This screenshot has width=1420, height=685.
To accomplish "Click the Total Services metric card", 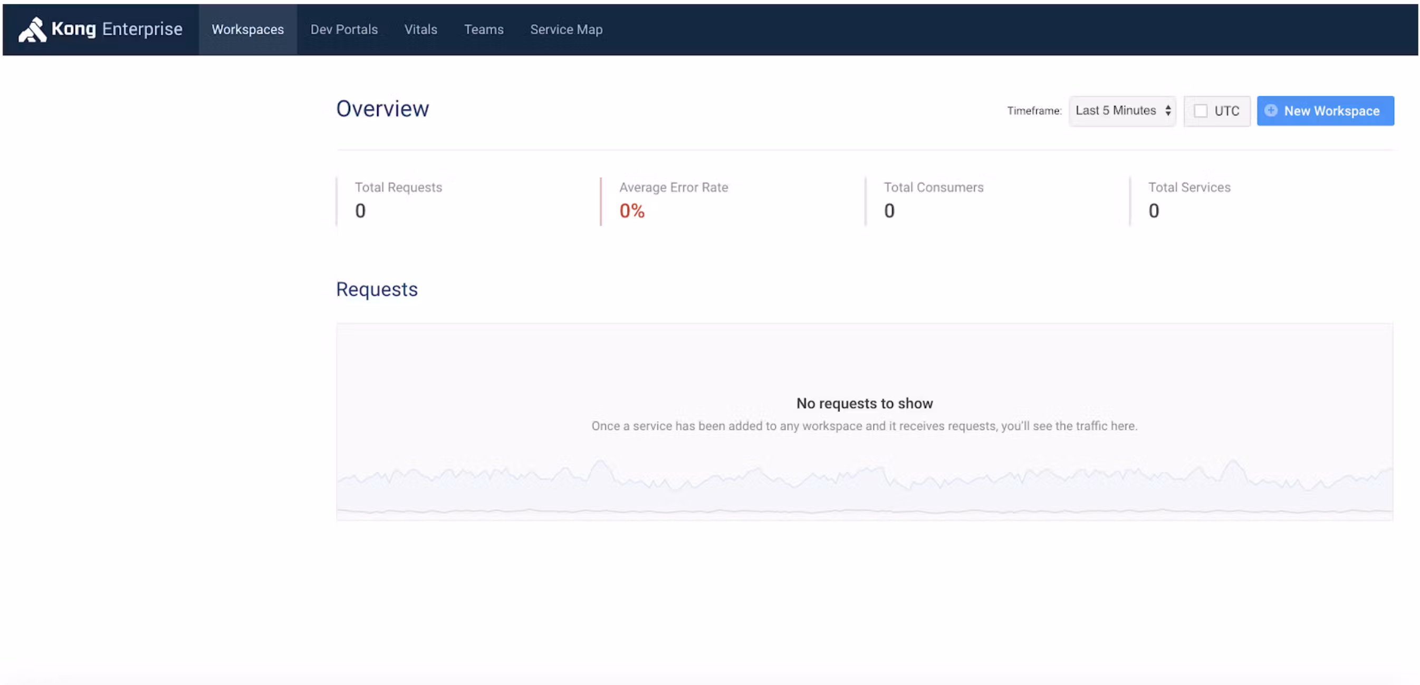I will point(1189,200).
